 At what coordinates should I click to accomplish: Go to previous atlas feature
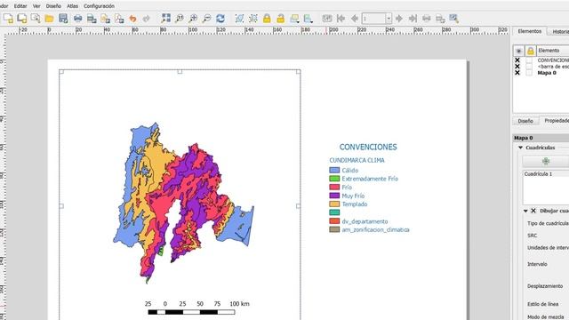[x=355, y=18]
